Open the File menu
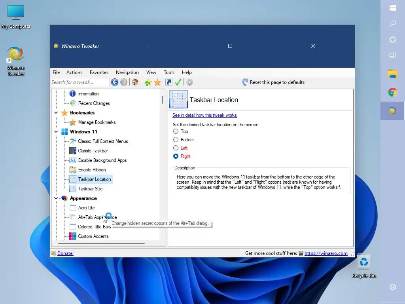The width and height of the screenshot is (405, 304). (56, 72)
